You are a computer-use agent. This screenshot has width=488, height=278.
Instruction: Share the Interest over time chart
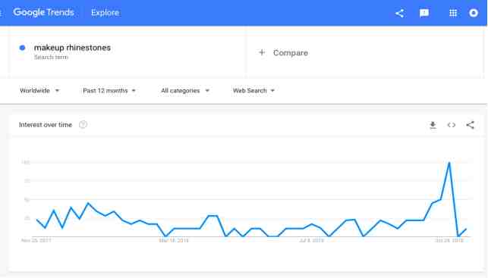pyautogui.click(x=470, y=125)
